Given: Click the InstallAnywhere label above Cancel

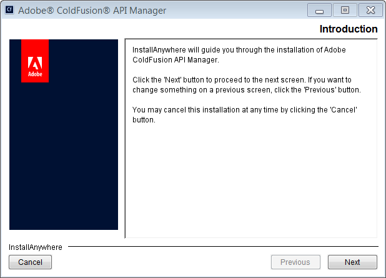Looking at the screenshot, I should pos(36,247).
